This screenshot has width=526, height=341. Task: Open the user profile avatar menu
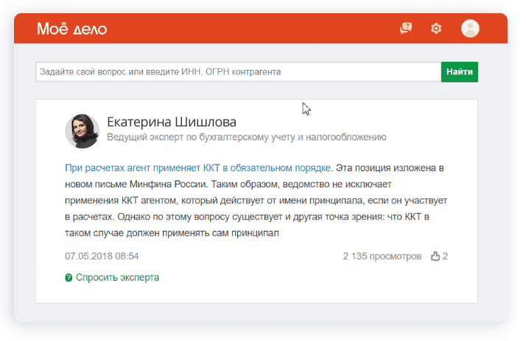470,29
